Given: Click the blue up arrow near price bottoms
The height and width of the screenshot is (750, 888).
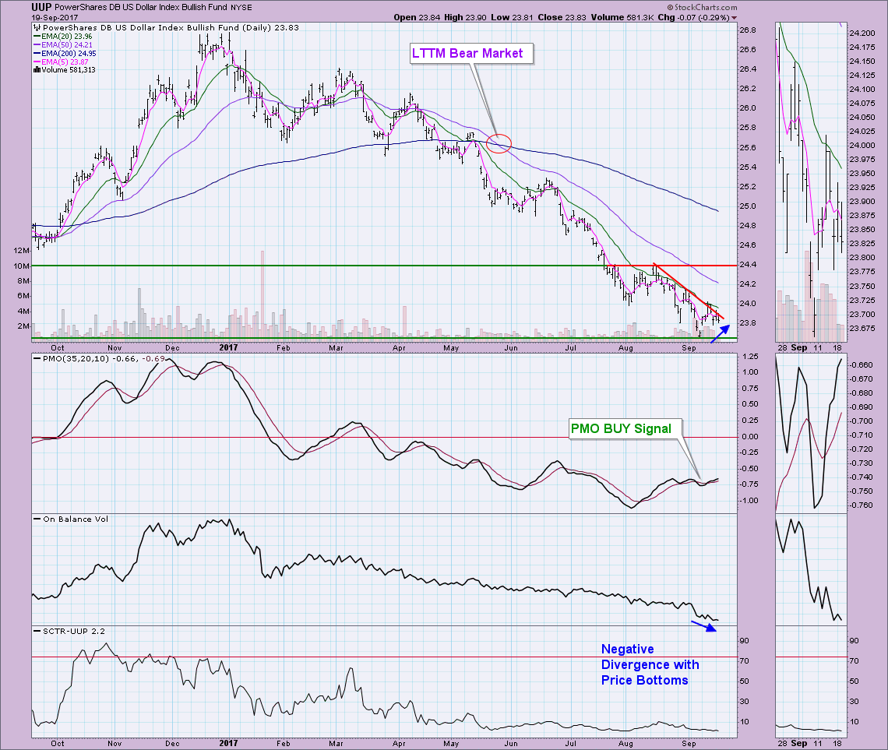Looking at the screenshot, I should [721, 336].
